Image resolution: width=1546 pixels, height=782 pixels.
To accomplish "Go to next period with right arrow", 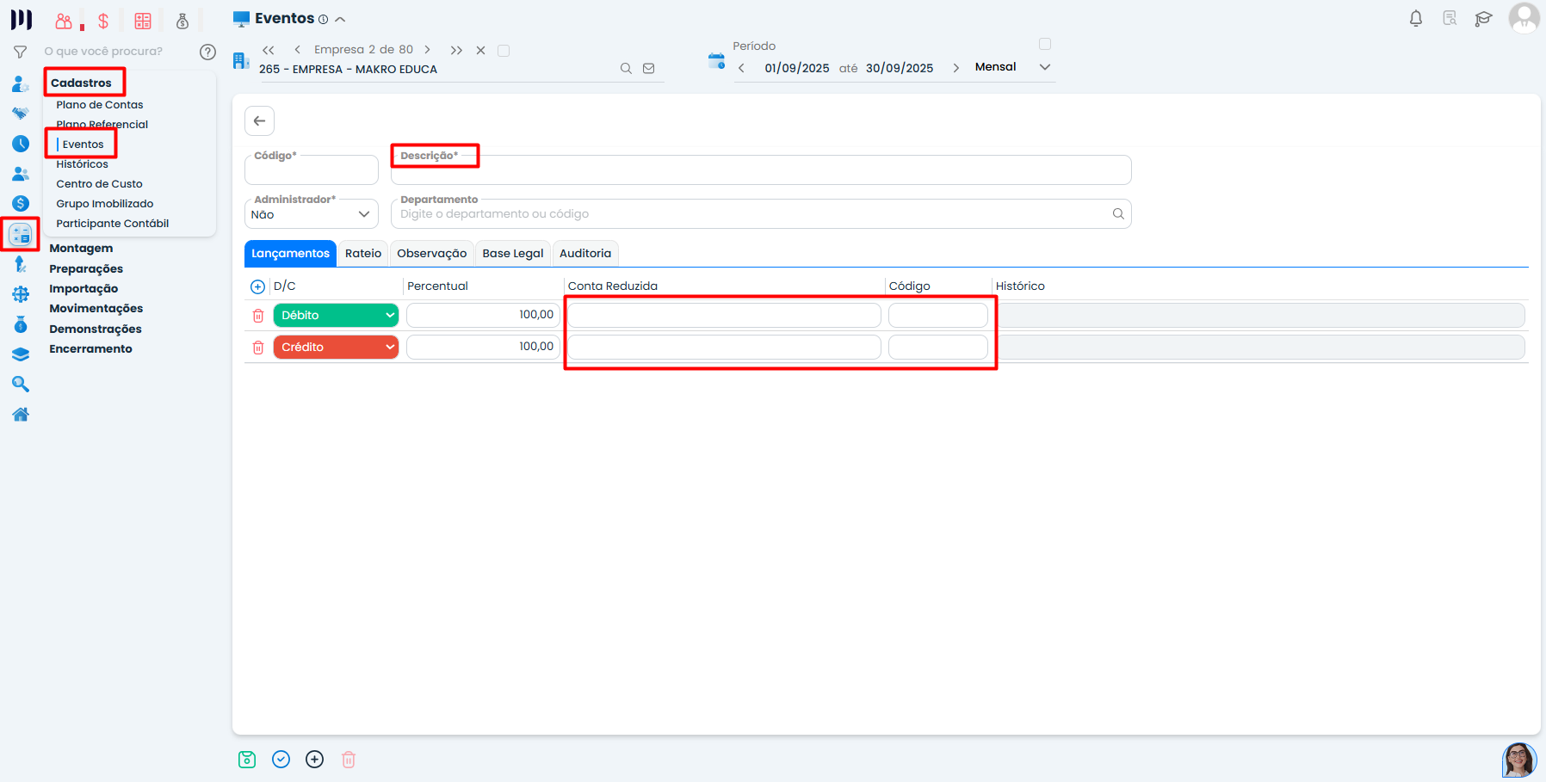I will [955, 68].
